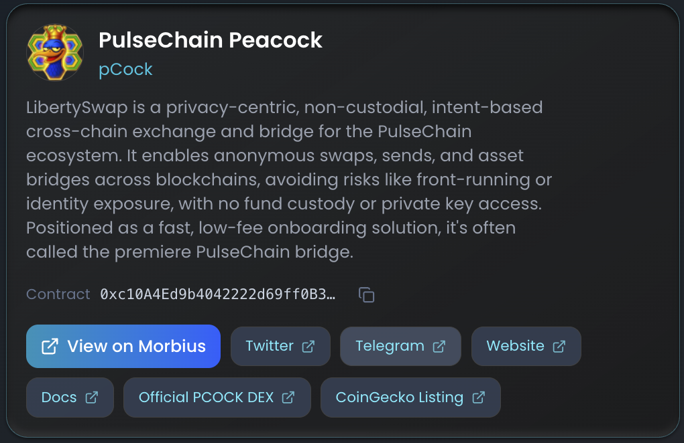Click the LibertySwap description paragraph
The width and height of the screenshot is (684, 443).
pyautogui.click(x=288, y=179)
